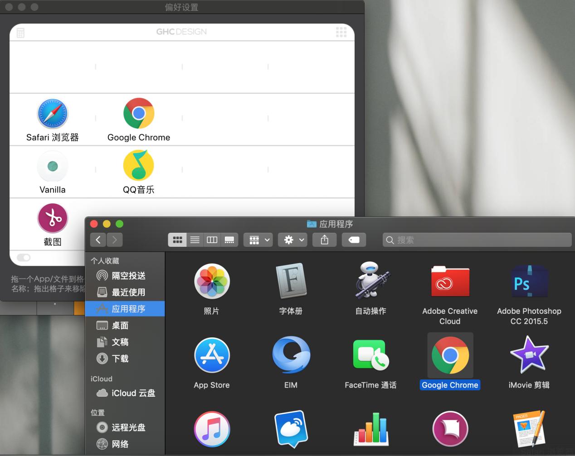Switch Finder to list view
Viewport: 575px width, 456px height.
click(195, 240)
